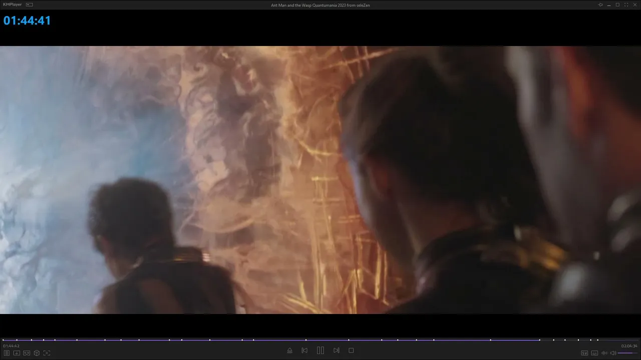Skip to the previous track
The height and width of the screenshot is (360, 641).
point(304,350)
